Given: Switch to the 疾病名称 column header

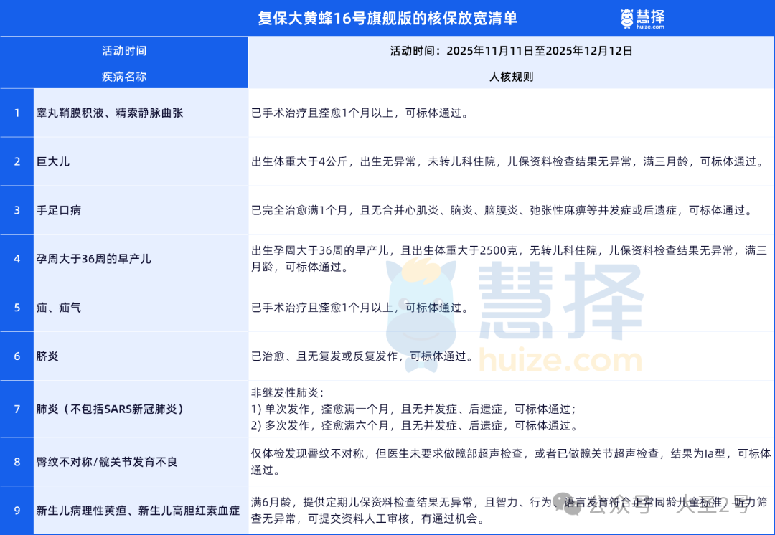Looking at the screenshot, I should pos(125,76).
